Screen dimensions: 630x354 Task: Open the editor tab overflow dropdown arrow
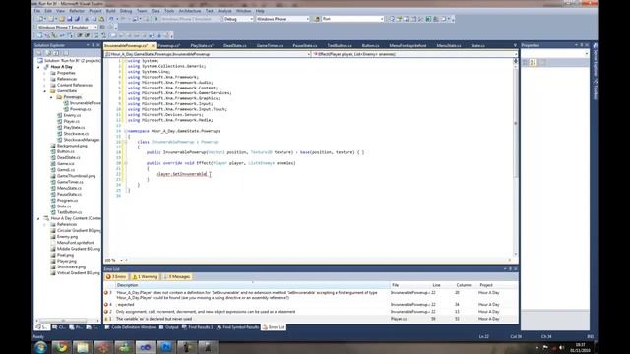coord(515,45)
